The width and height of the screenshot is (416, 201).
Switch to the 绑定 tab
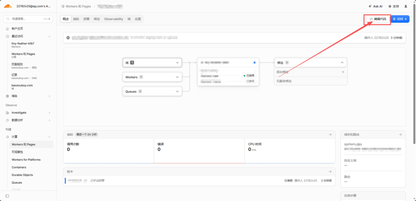(97, 19)
